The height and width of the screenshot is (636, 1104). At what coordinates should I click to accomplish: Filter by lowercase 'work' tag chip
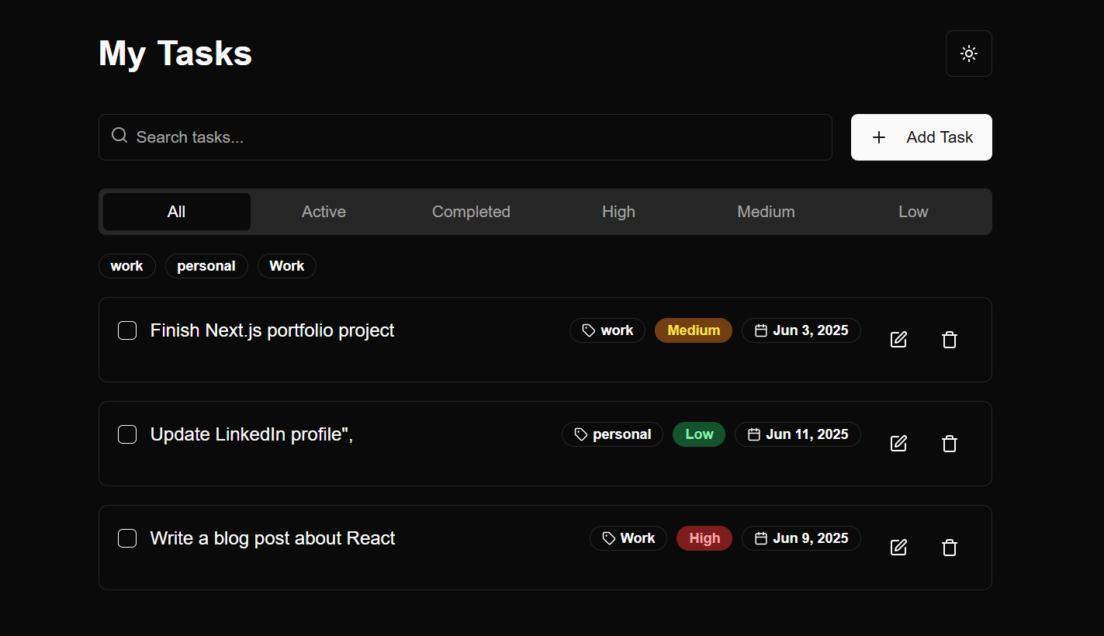click(127, 266)
